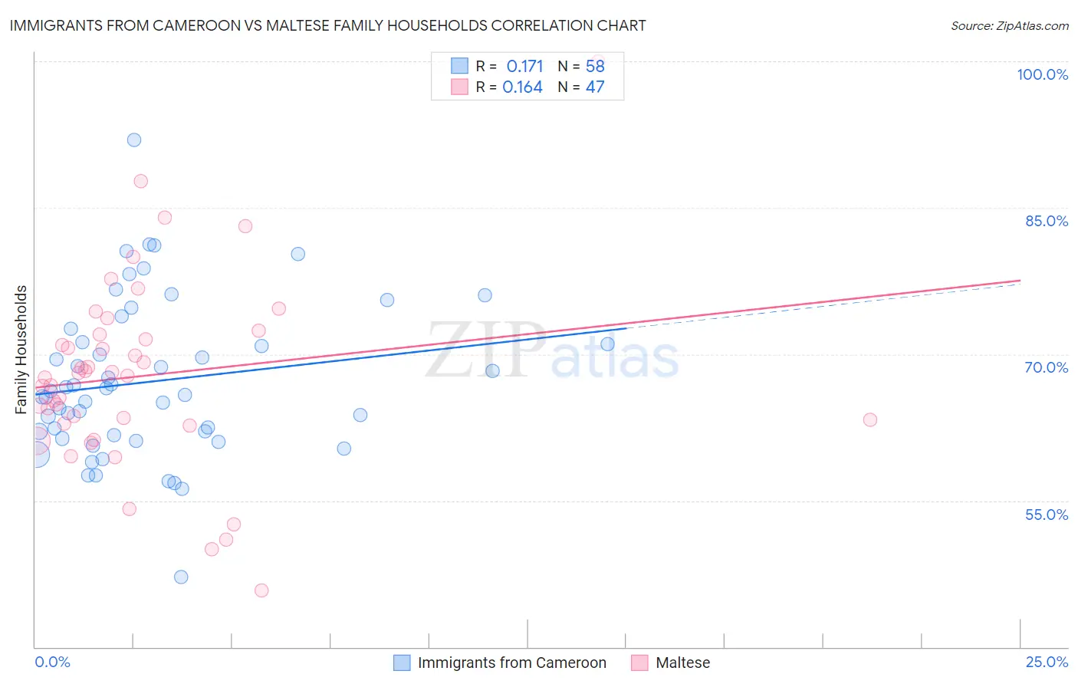The height and width of the screenshot is (684, 1078).
Task: Click the Family Households axis title
Action: click(x=21, y=350)
